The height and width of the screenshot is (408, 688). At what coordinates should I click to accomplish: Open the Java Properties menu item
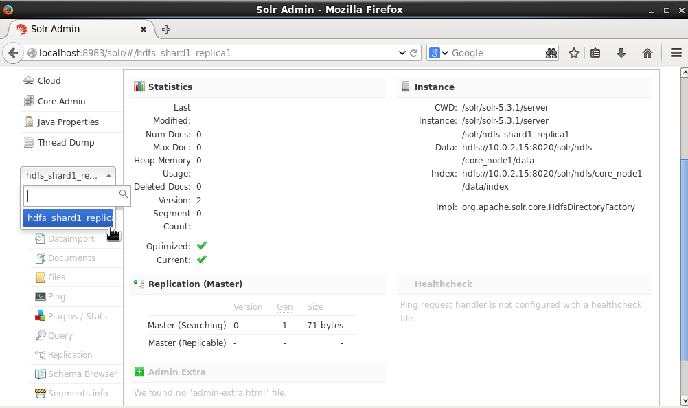(x=68, y=122)
